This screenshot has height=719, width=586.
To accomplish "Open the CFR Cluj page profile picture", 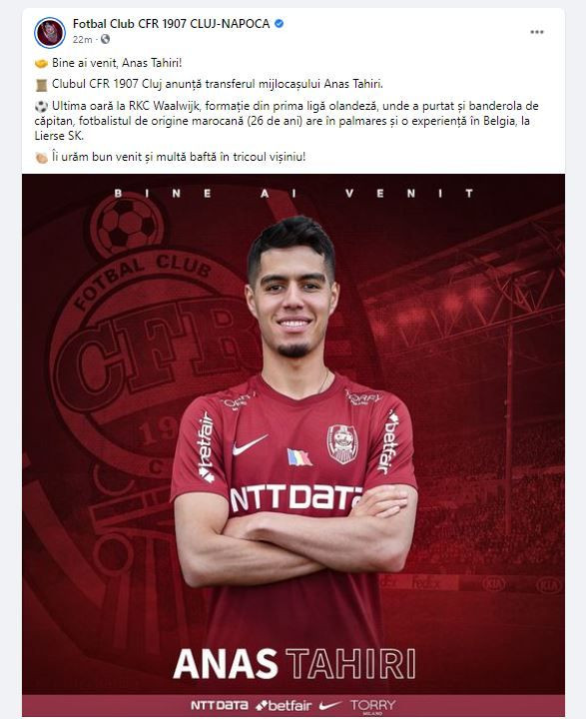I will (x=50, y=33).
